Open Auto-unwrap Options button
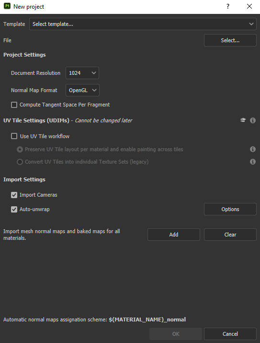This screenshot has height=343, width=260. (x=230, y=209)
